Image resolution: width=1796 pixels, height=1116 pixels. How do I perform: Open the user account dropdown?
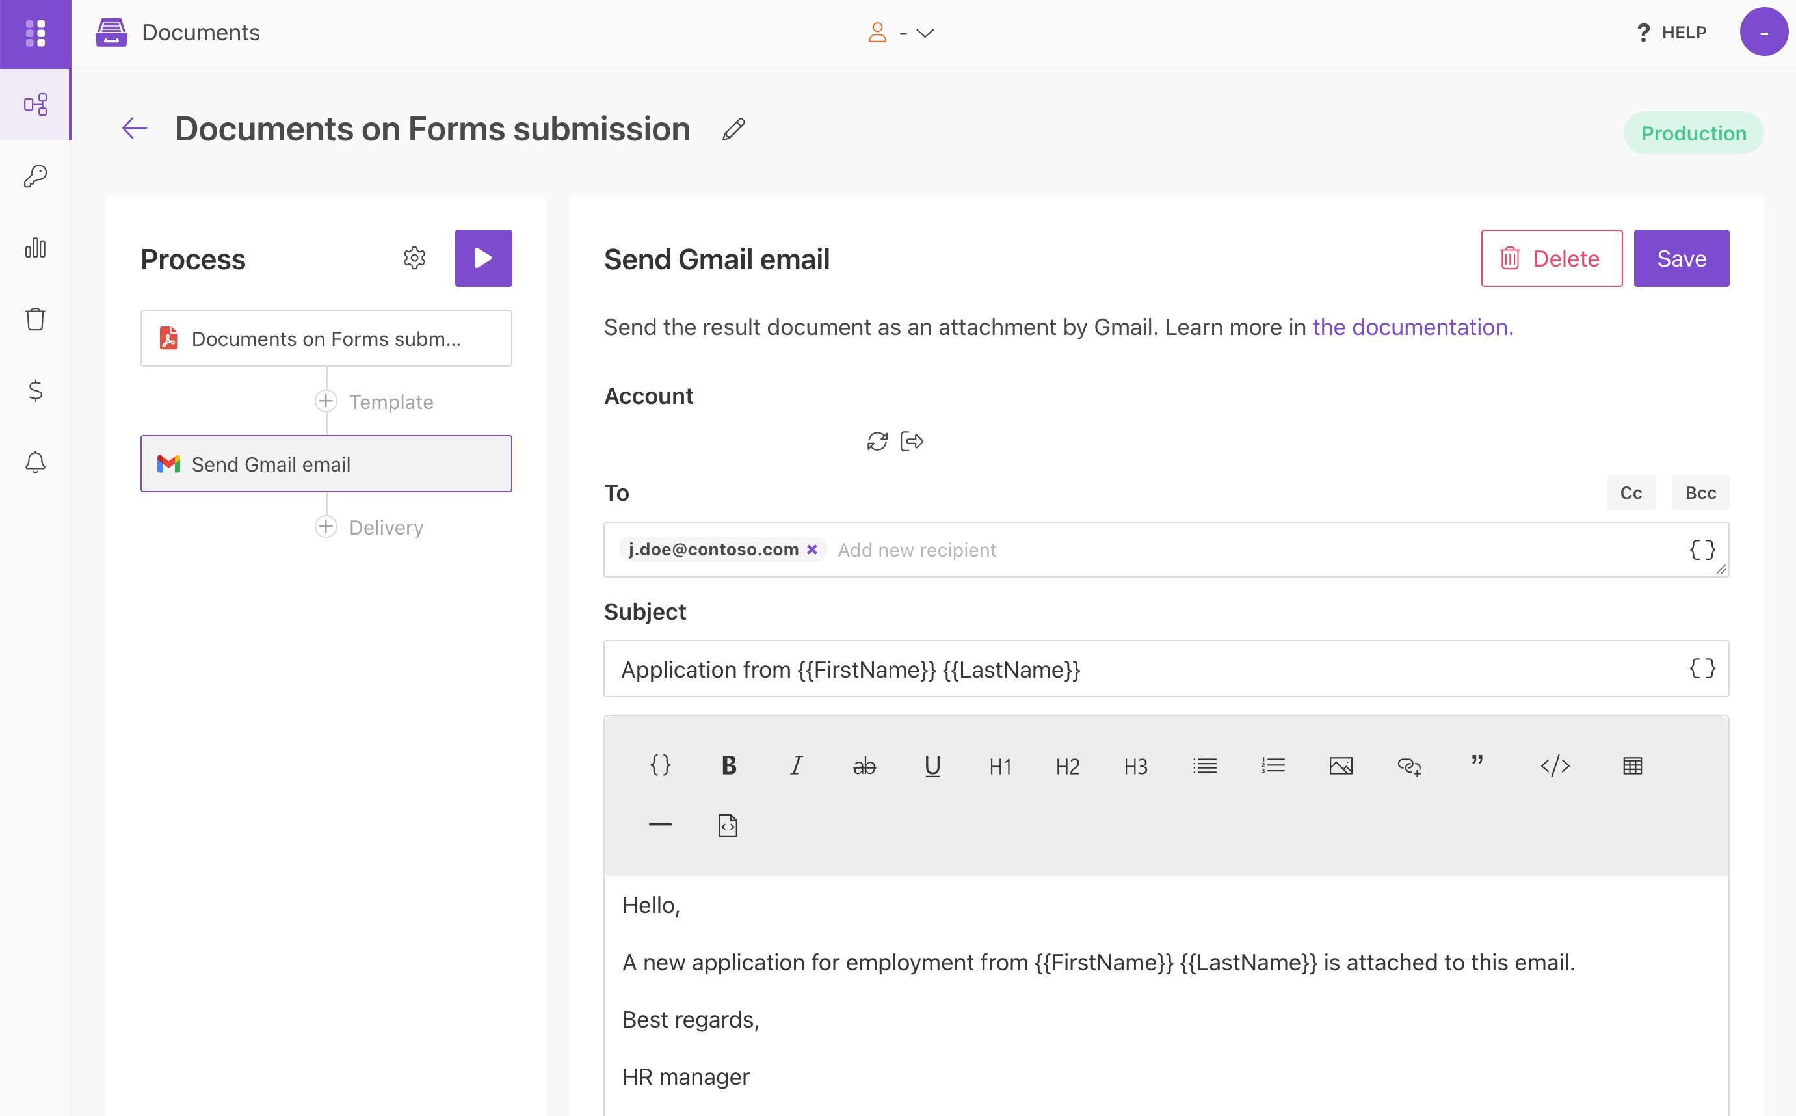902,33
